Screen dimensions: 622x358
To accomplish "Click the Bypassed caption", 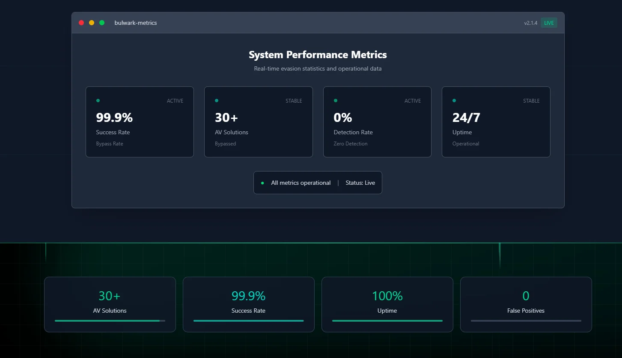I will (225, 144).
